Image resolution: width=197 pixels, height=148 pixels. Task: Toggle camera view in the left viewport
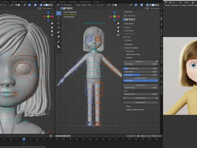pos(52,31)
